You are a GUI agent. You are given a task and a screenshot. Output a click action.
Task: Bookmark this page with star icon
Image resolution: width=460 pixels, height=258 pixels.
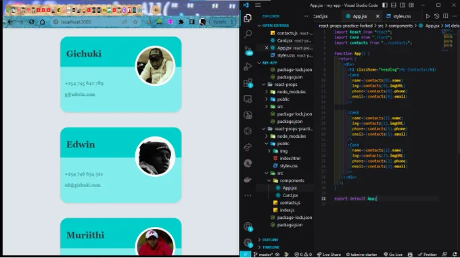tap(135, 22)
